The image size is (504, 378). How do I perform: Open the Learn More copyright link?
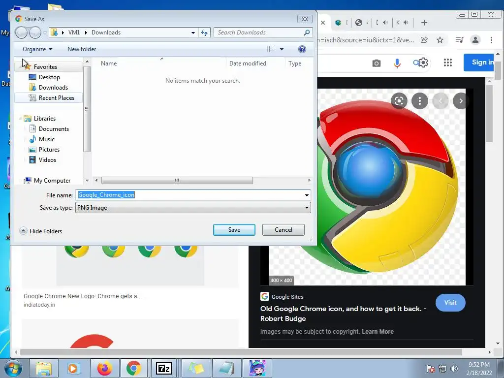(x=378, y=331)
